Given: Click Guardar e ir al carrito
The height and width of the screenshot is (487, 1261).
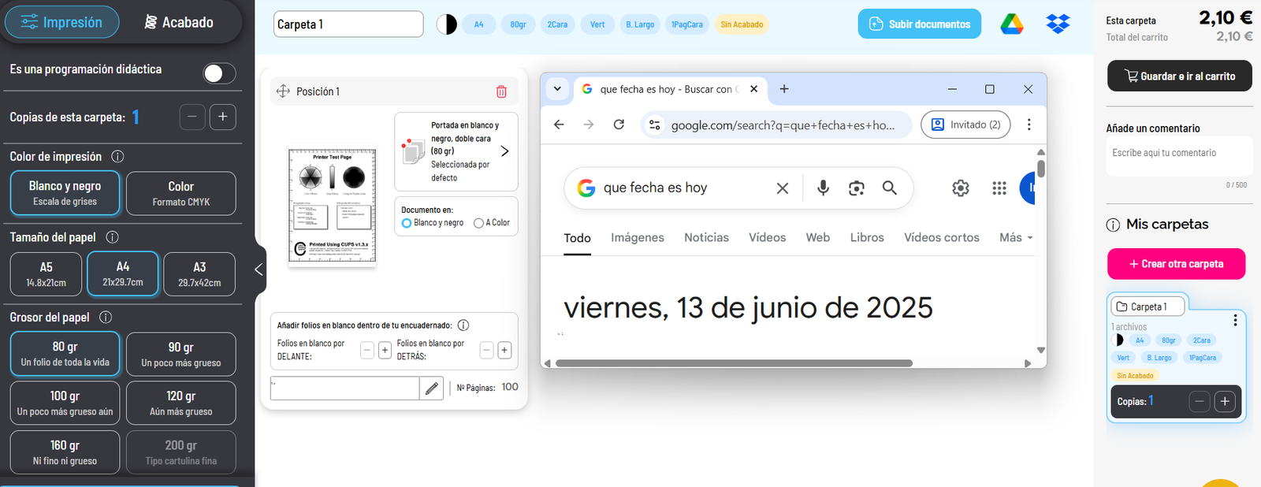Looking at the screenshot, I should [1179, 76].
